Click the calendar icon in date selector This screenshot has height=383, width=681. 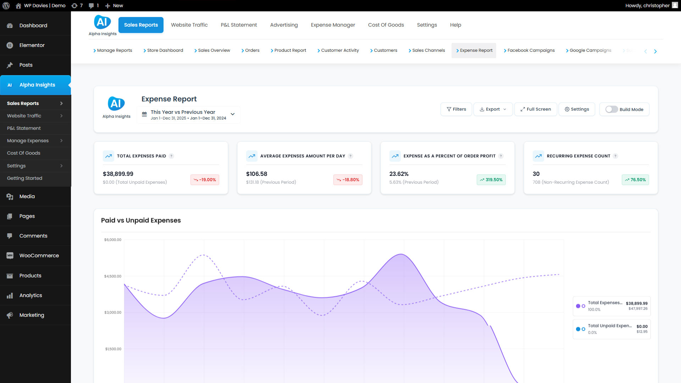tap(144, 115)
